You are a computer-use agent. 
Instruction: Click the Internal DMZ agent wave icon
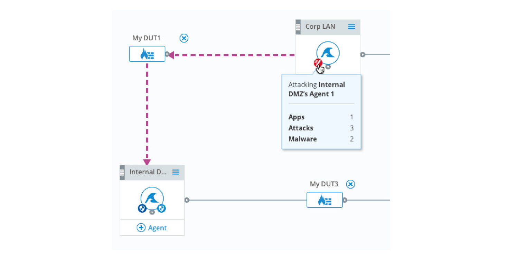click(x=152, y=198)
